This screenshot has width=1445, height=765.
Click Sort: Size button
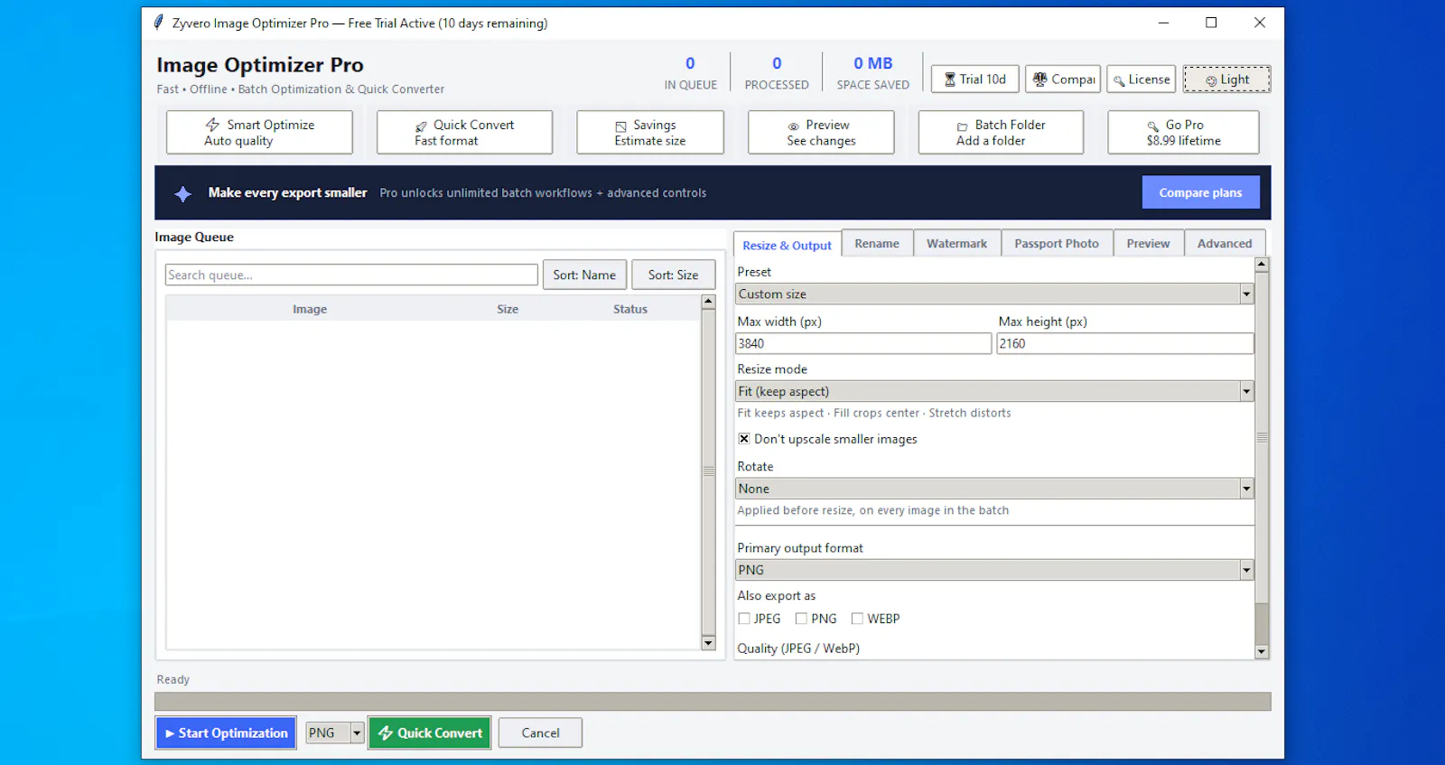[673, 275]
